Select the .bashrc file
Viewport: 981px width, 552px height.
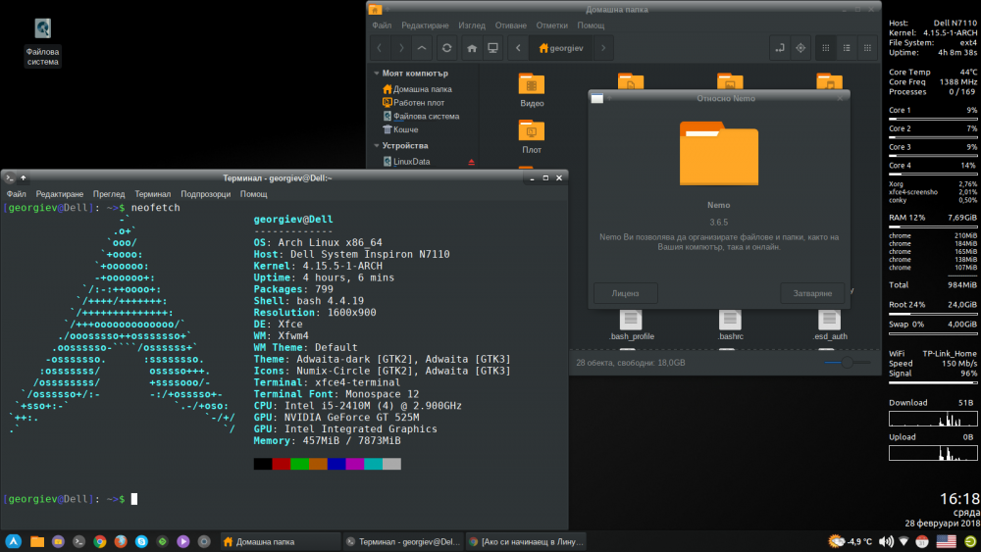[730, 326]
